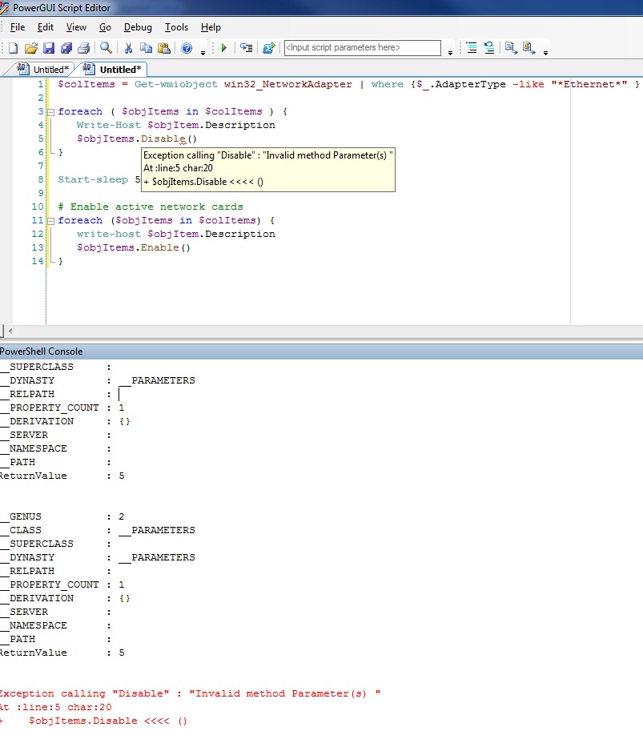Collapse the foreach block at line 11
This screenshot has width=643, height=739.
(x=51, y=221)
